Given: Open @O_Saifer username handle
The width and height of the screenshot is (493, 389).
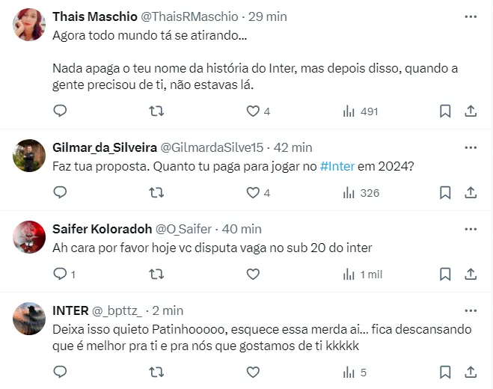Looking at the screenshot, I should tap(185, 228).
